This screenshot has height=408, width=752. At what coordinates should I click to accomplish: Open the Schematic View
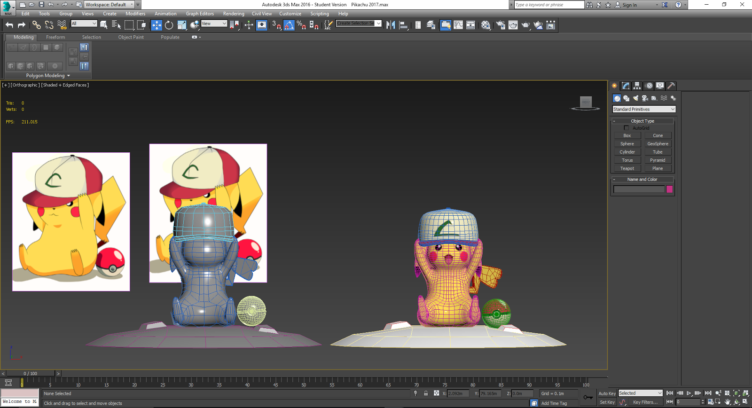(x=470, y=25)
